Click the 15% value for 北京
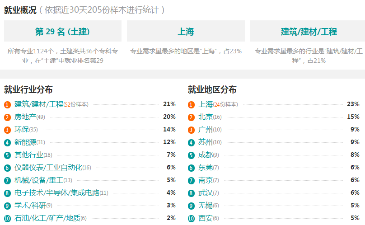Image resolution: width=365 pixels, height=225 pixels. 353,117
